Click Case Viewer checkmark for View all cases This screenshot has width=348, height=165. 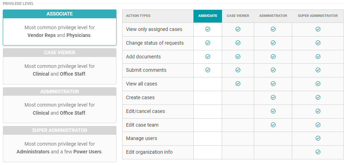238,84
